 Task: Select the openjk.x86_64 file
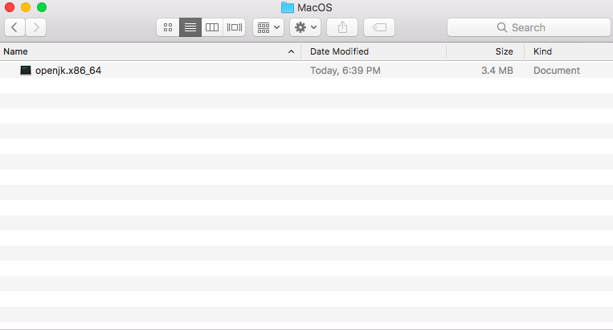307,71
